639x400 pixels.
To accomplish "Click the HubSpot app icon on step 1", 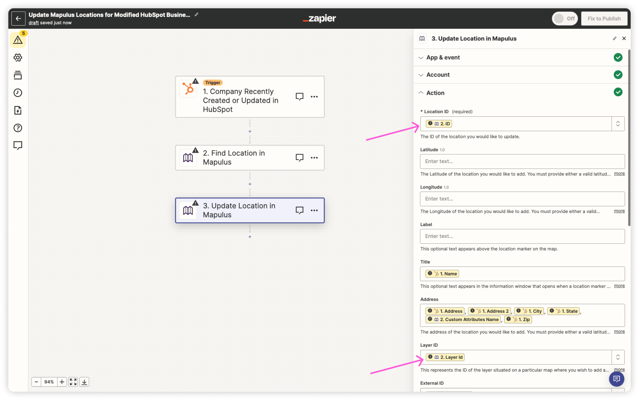I will 188,89.
